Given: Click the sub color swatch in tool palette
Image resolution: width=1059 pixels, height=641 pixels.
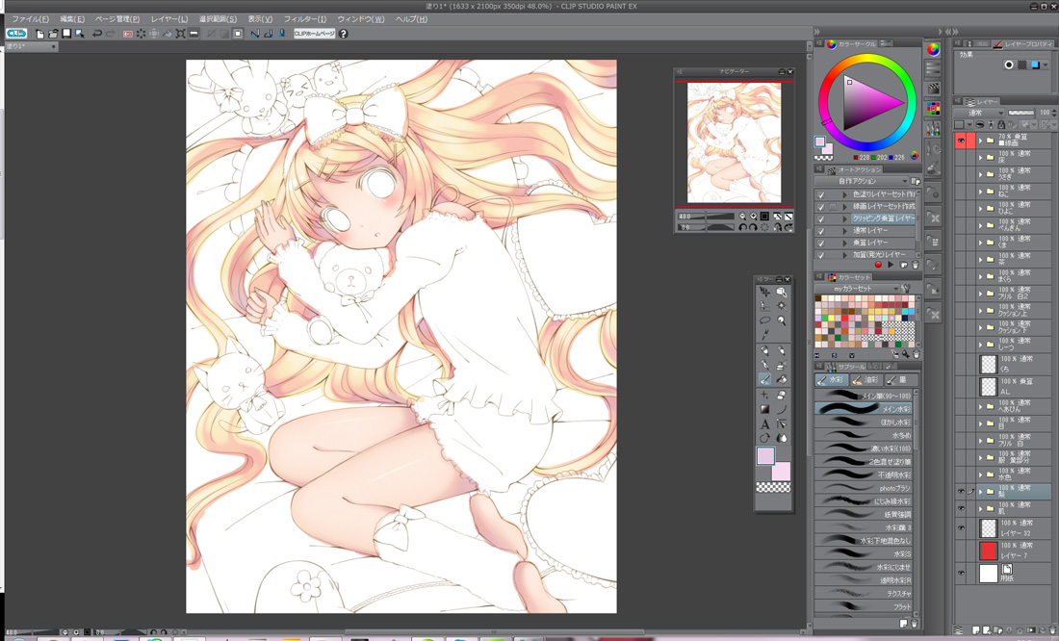Looking at the screenshot, I should pyautogui.click(x=782, y=471).
